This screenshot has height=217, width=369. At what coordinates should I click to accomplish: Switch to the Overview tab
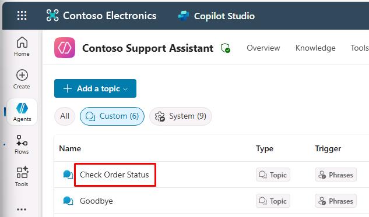coord(263,48)
